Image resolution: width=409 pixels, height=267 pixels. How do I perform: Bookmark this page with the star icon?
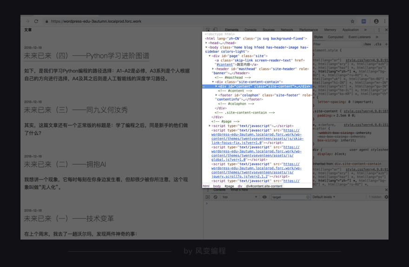pos(352,21)
